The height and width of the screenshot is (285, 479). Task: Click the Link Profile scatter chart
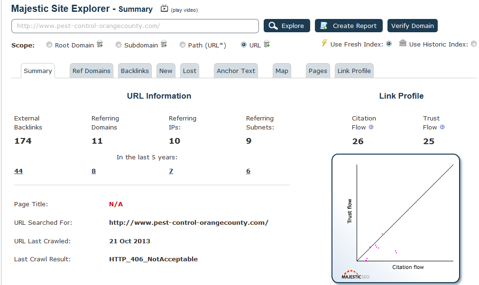(396, 218)
